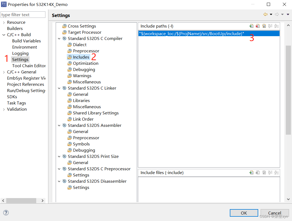The width and height of the screenshot is (292, 221).
Task: Click the Standard S32DS Assembler tool icon
Action: [64, 125]
